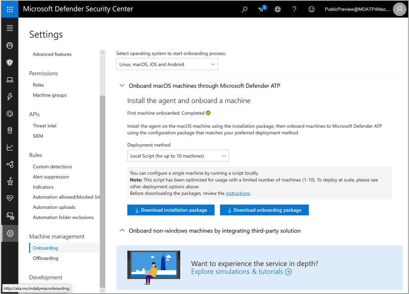Open the Deployment method dropdown
Screen dimensions: 409x294
coord(178,156)
